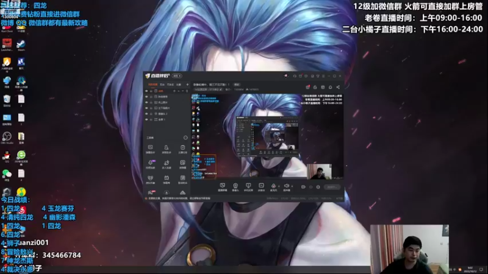
Task: Open the taskbar clock and date
Action: pyautogui.click(x=470, y=269)
